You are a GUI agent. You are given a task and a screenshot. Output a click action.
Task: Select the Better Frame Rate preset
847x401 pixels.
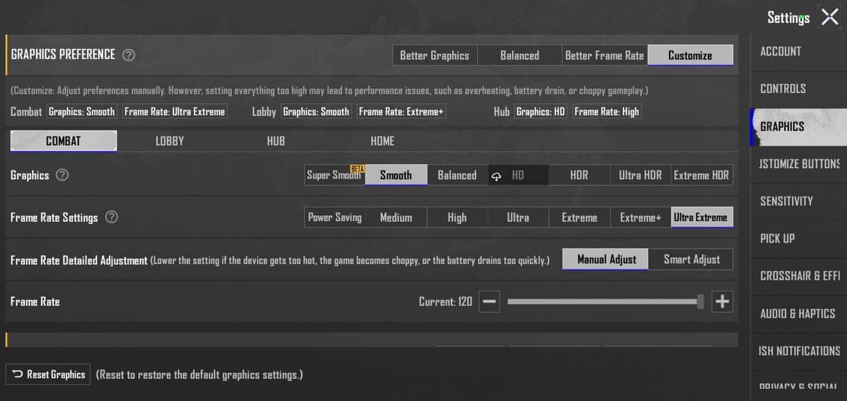click(604, 55)
